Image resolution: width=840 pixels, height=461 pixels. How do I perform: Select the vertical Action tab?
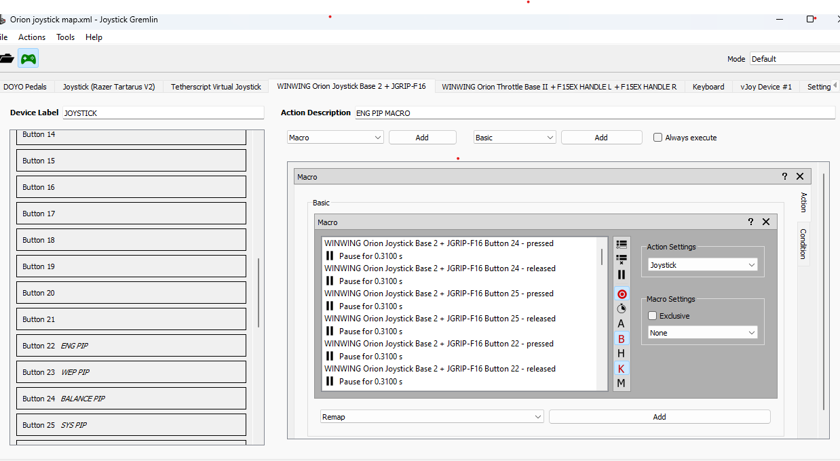point(803,202)
